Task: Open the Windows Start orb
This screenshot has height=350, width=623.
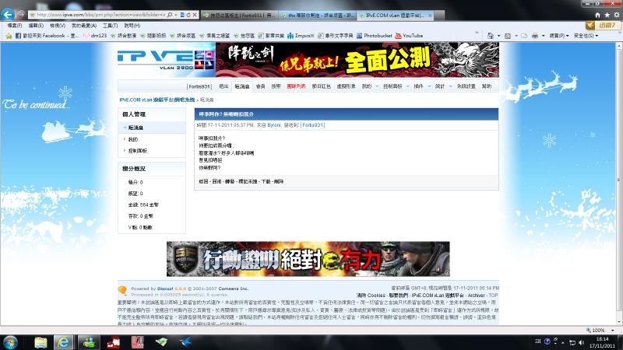Action: (x=10, y=342)
